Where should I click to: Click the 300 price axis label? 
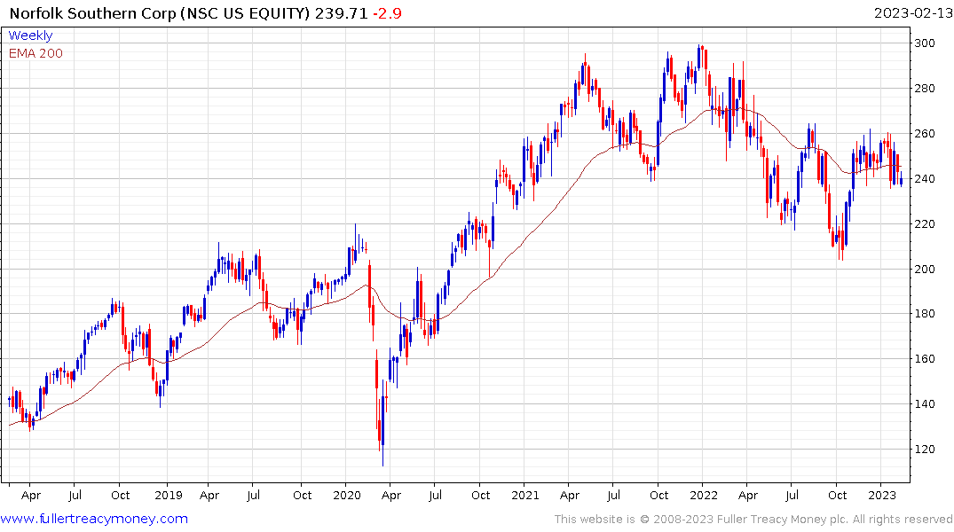[925, 43]
